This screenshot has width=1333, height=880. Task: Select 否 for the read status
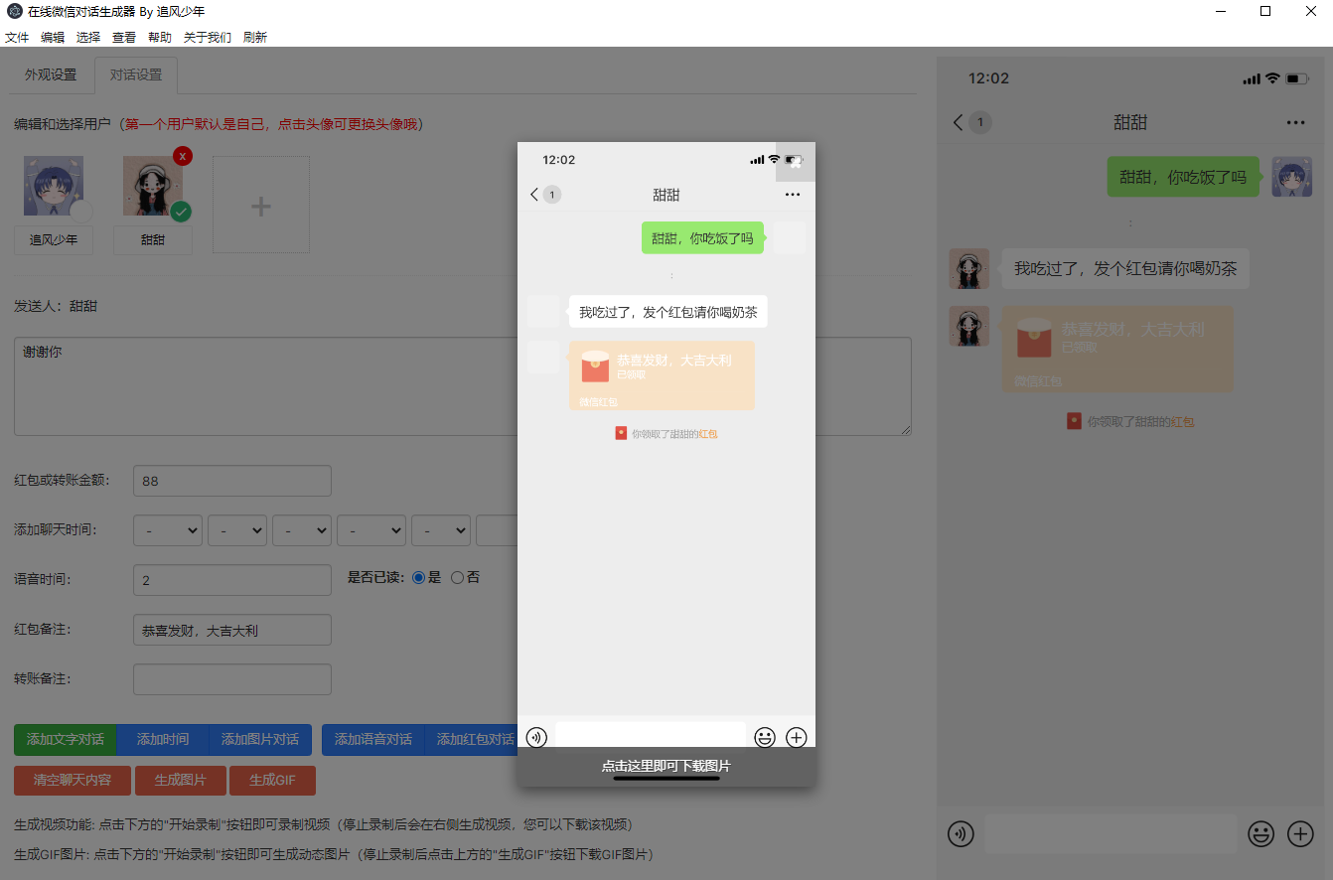click(457, 578)
